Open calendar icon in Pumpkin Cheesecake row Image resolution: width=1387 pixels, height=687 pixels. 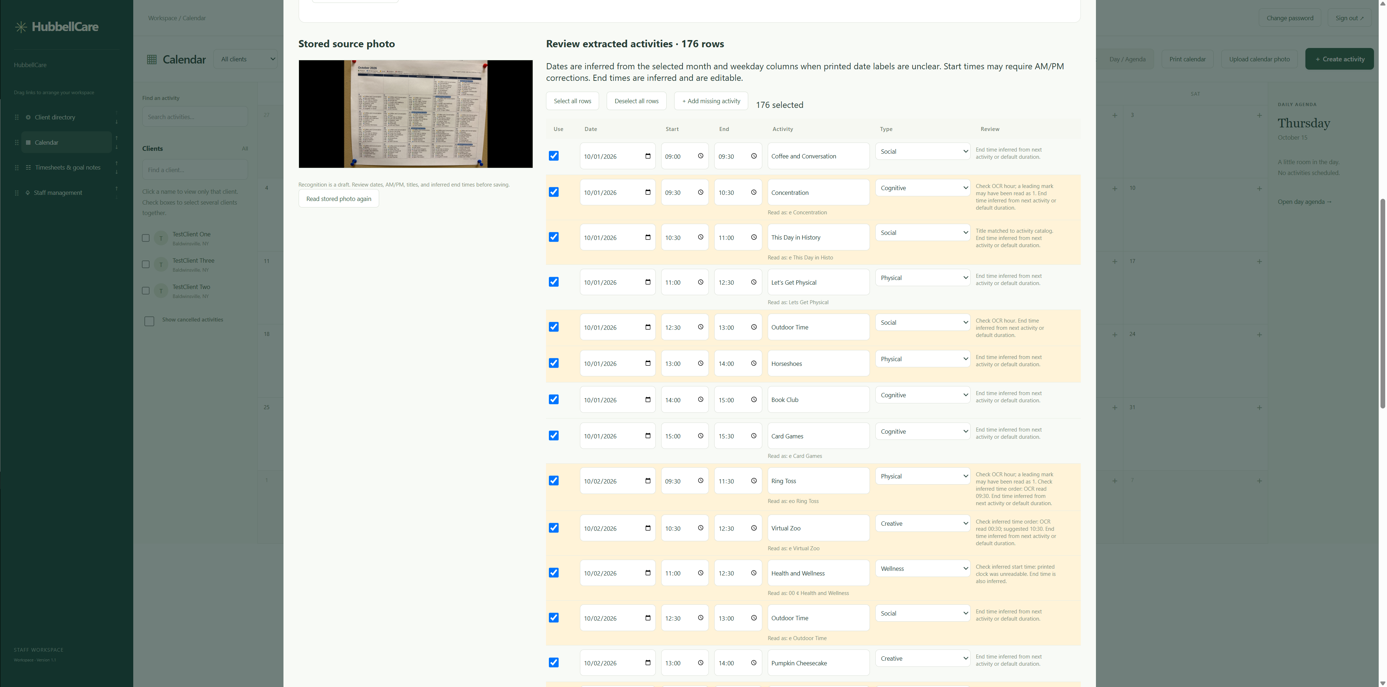648,663
